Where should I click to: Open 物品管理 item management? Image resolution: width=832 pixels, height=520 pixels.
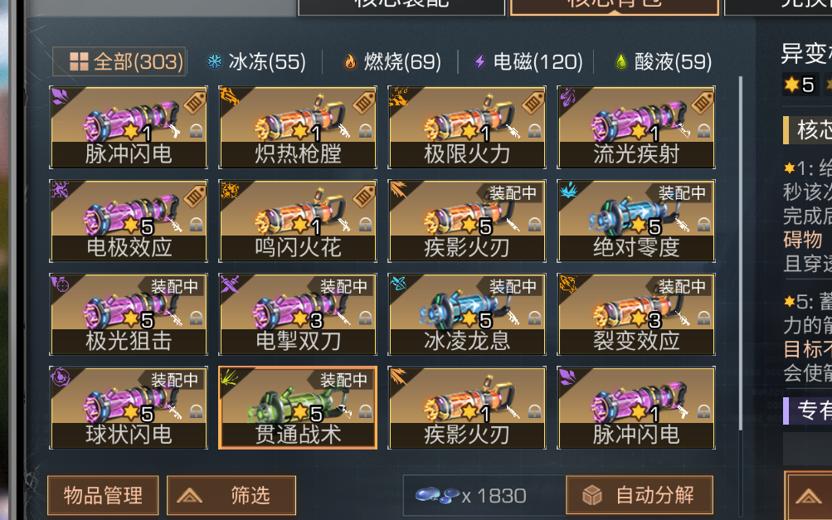(103, 496)
